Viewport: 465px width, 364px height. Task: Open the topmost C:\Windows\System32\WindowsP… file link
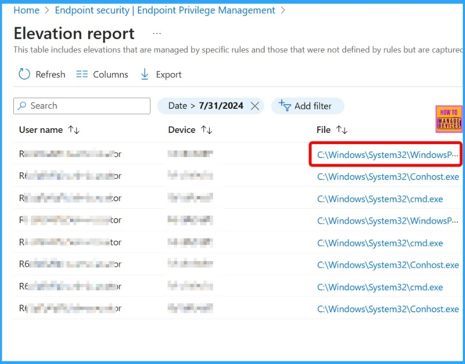387,155
